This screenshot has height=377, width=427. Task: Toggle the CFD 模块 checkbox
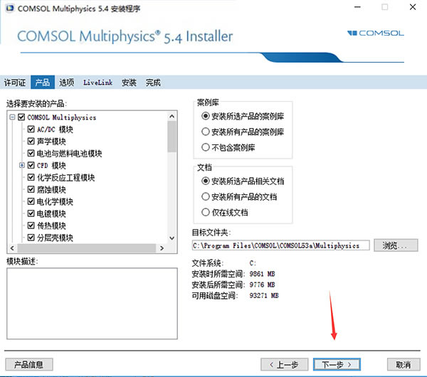click(x=31, y=165)
